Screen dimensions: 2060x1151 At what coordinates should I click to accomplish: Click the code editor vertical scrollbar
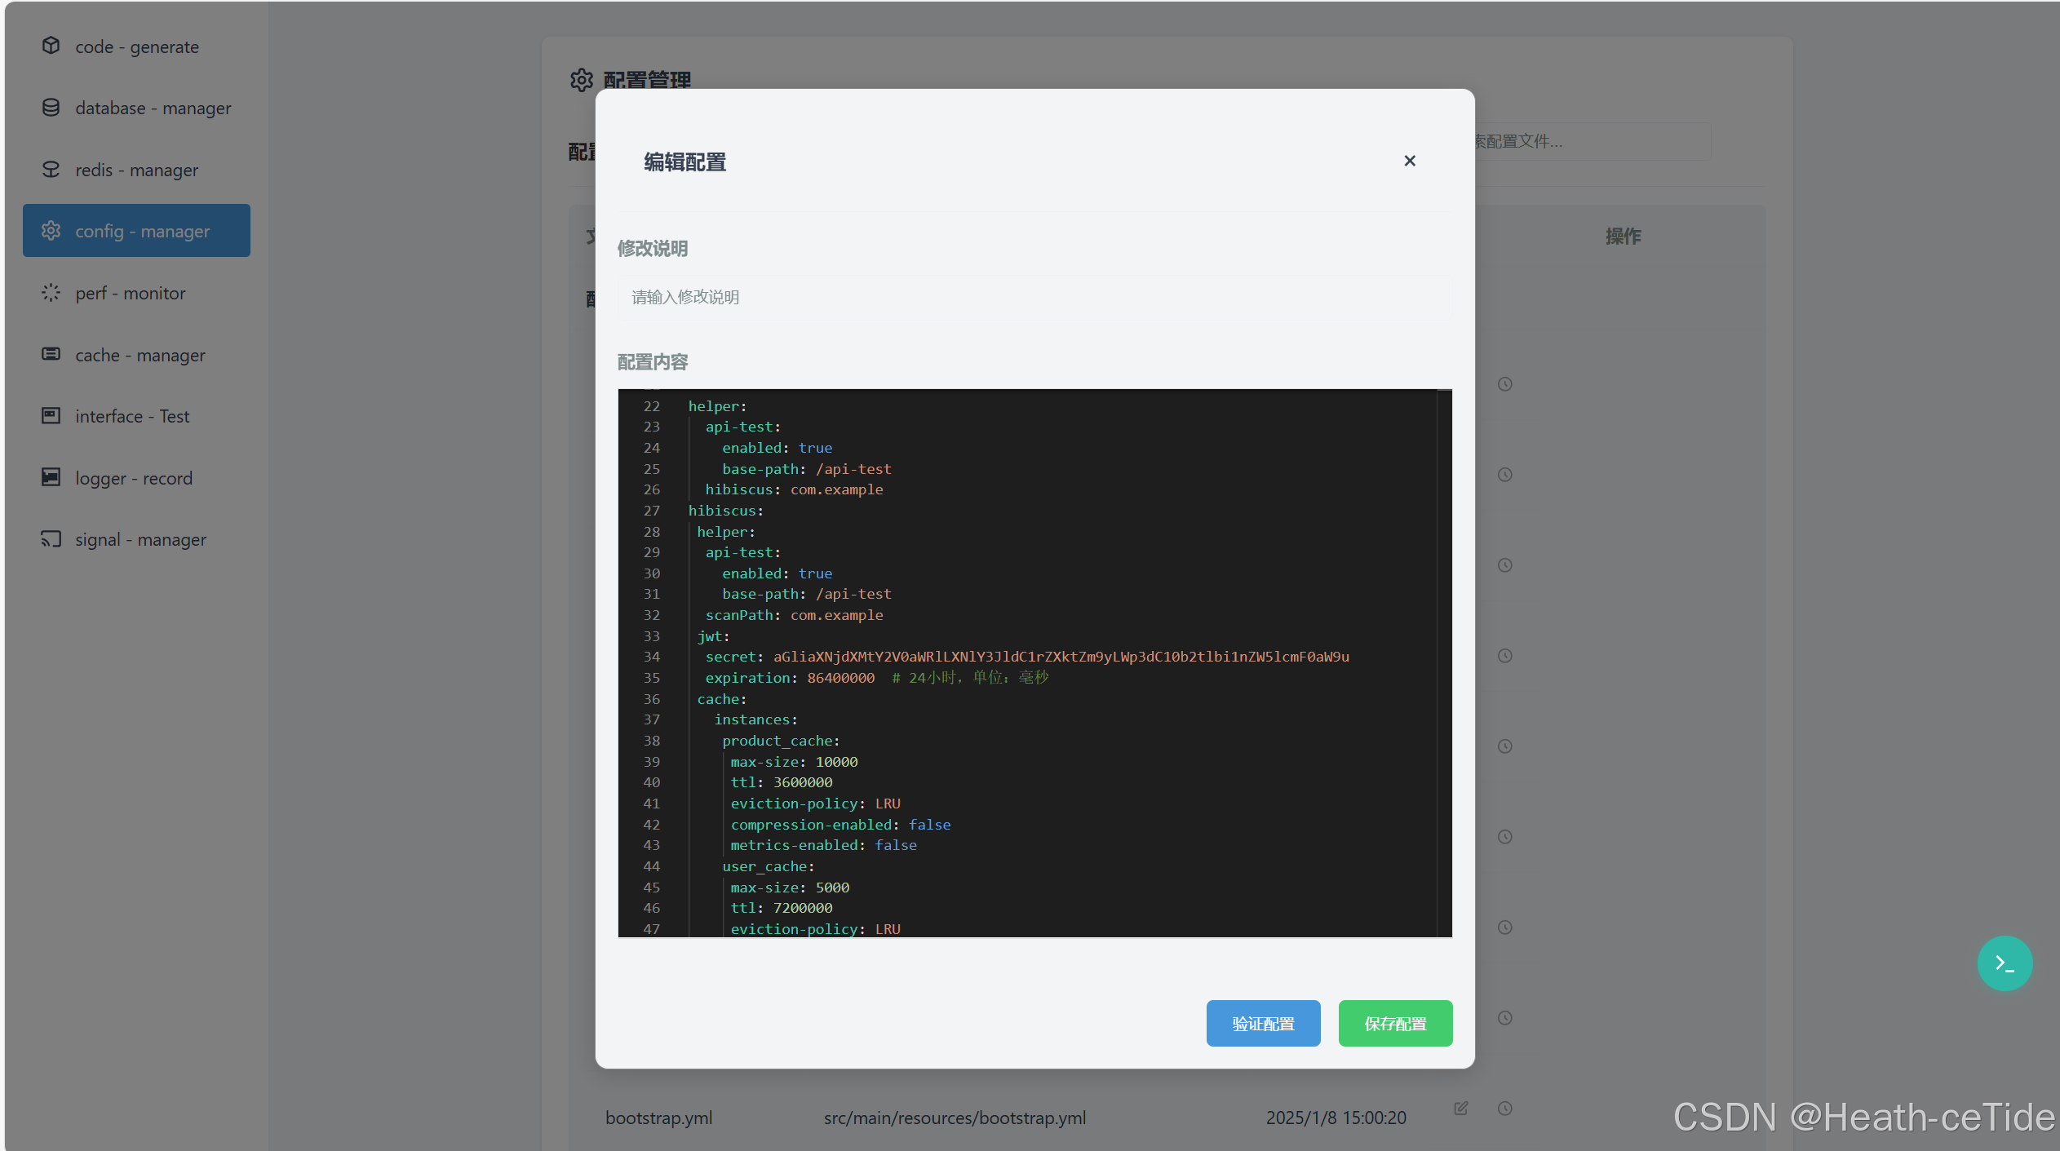point(1444,662)
